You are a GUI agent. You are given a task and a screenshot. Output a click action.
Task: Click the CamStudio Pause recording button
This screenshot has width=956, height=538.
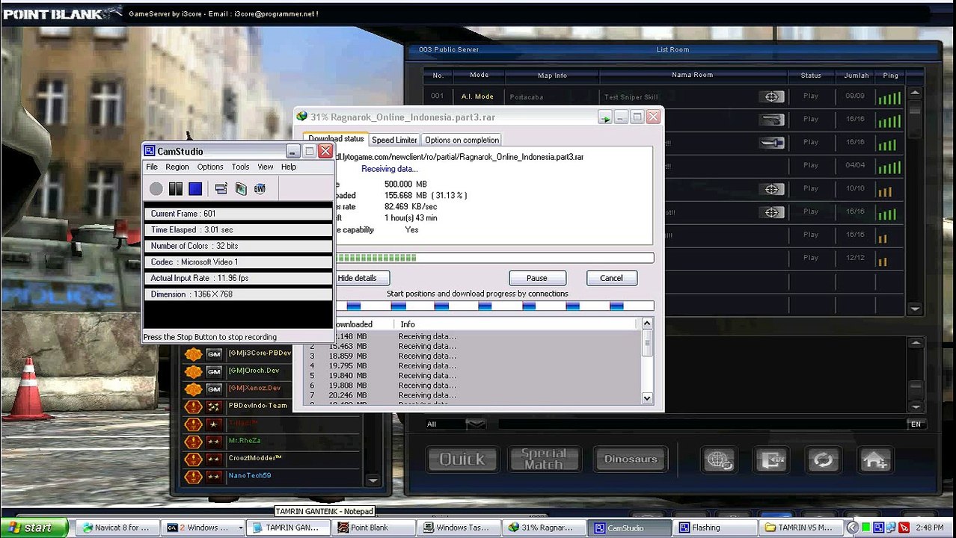coord(176,189)
